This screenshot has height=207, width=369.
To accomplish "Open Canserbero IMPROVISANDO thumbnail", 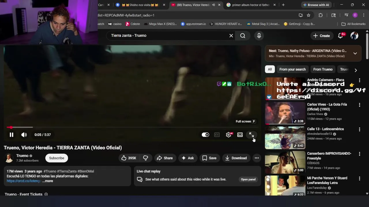I will click(x=285, y=162).
